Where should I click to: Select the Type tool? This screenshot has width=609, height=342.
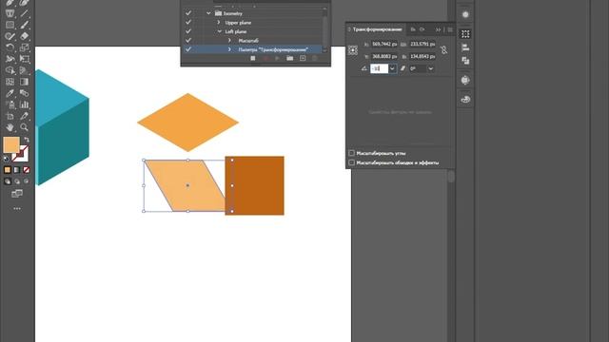pos(10,13)
